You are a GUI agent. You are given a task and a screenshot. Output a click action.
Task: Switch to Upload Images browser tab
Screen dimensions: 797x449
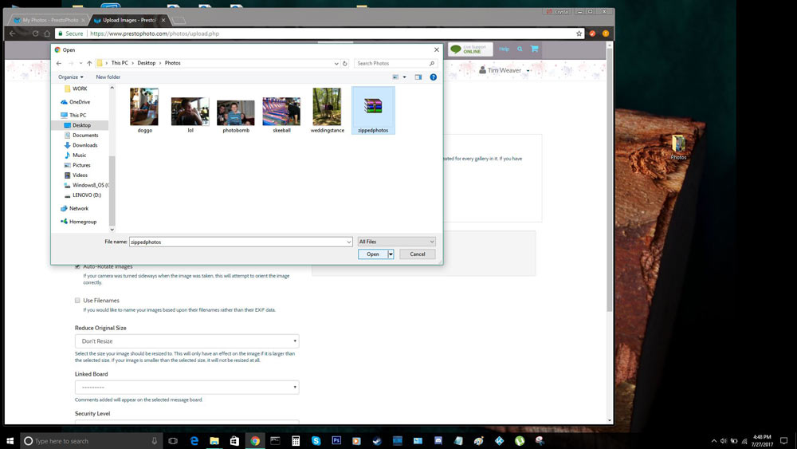[129, 21]
